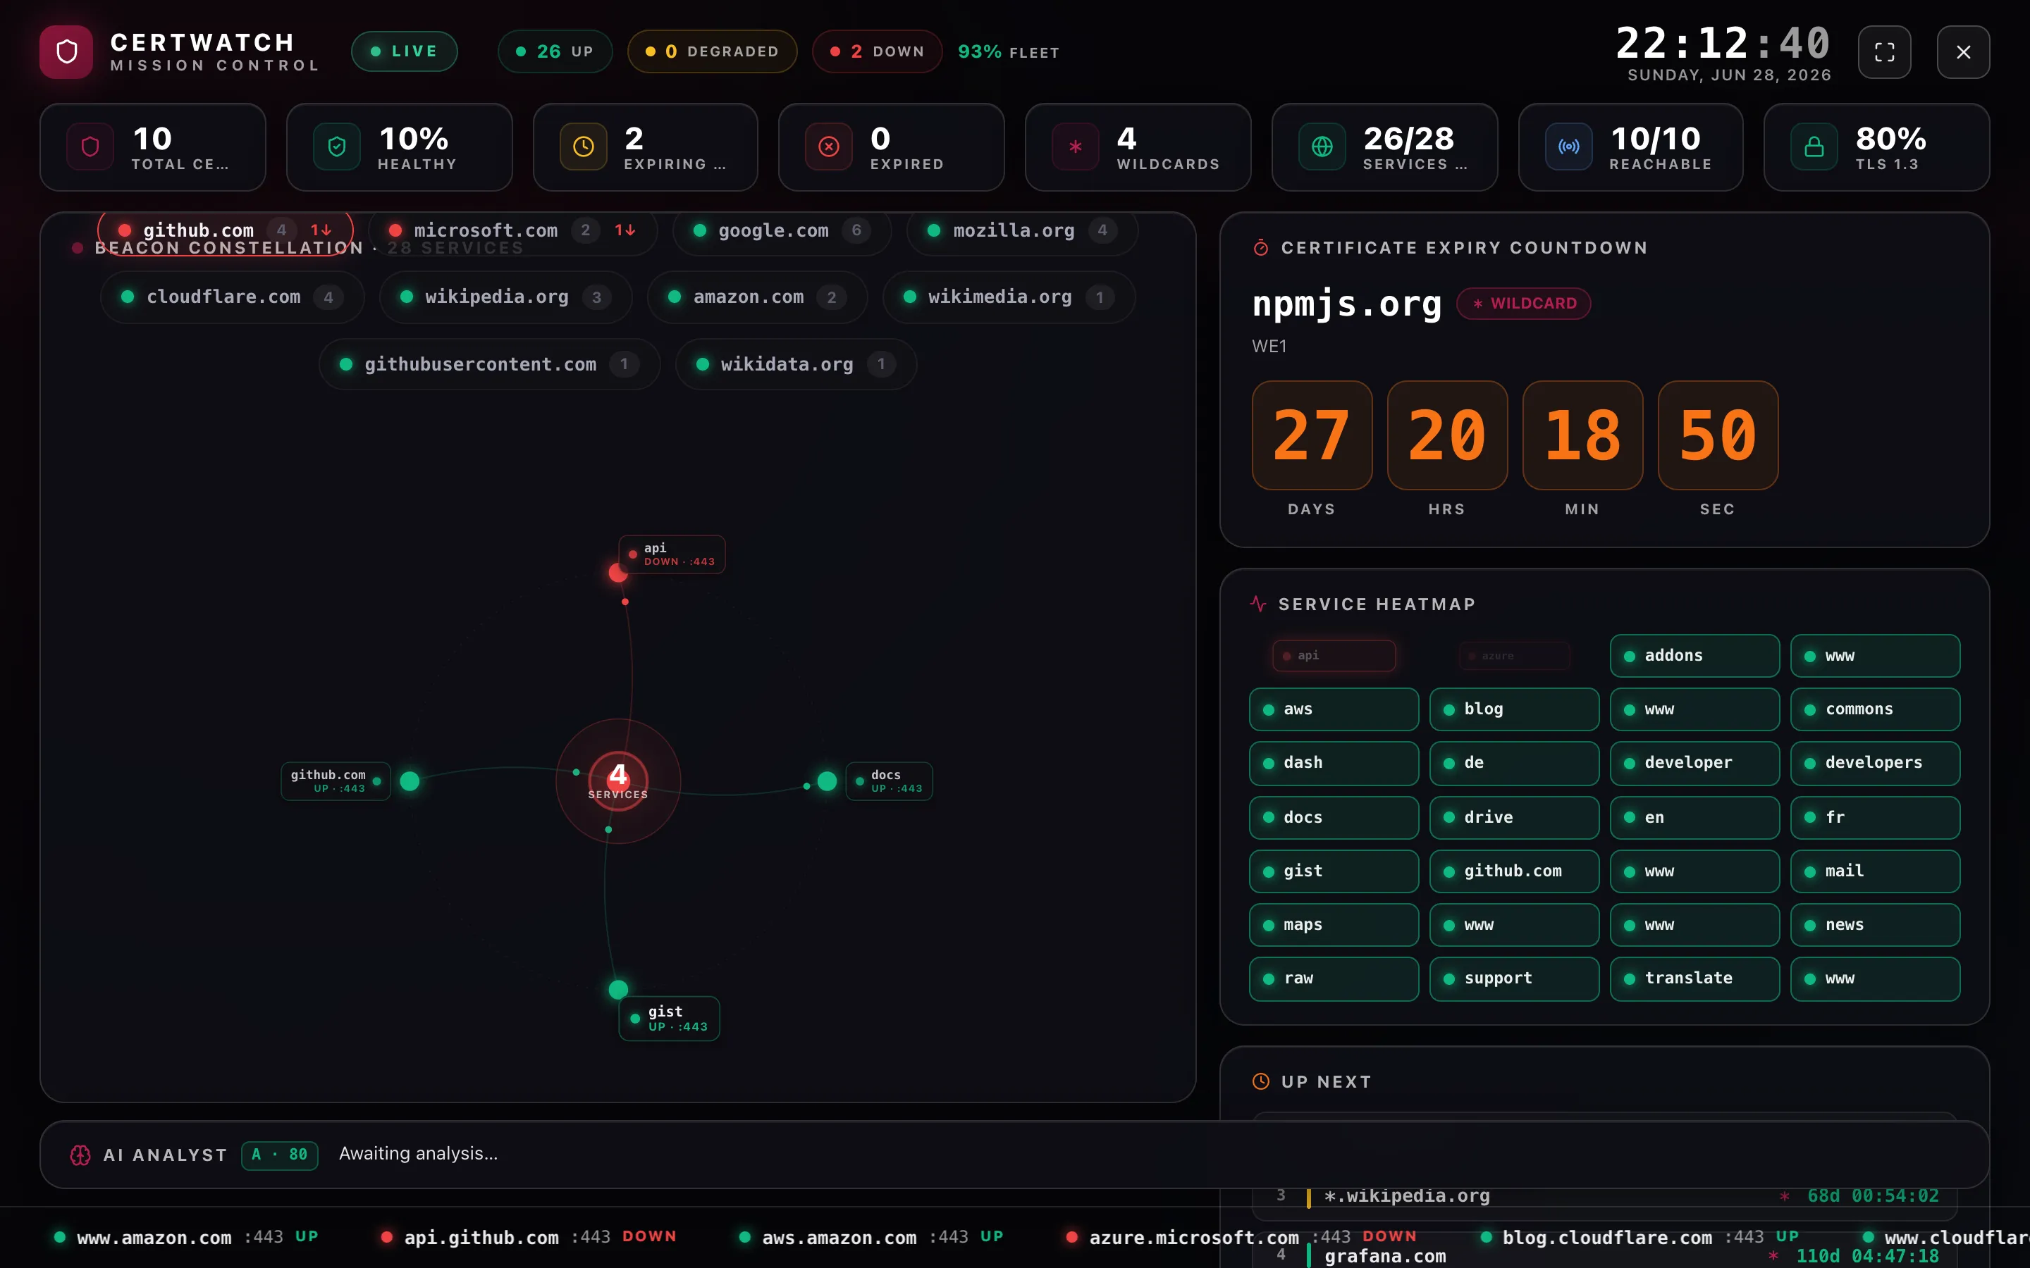The image size is (2030, 1268).
Task: Click the Wildcards asterisk icon
Action: point(1076,147)
